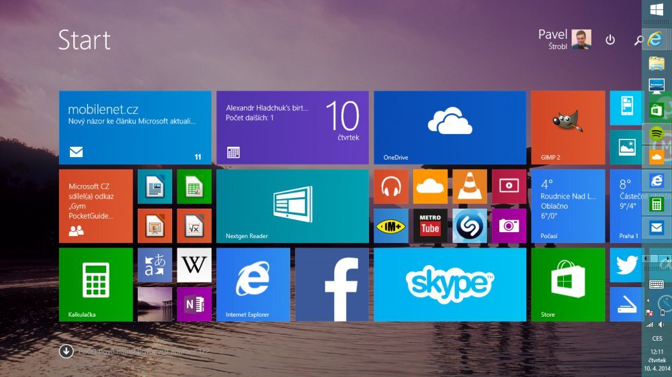The height and width of the screenshot is (377, 672).
Task: Open the Photos tile
Action: coord(626,147)
